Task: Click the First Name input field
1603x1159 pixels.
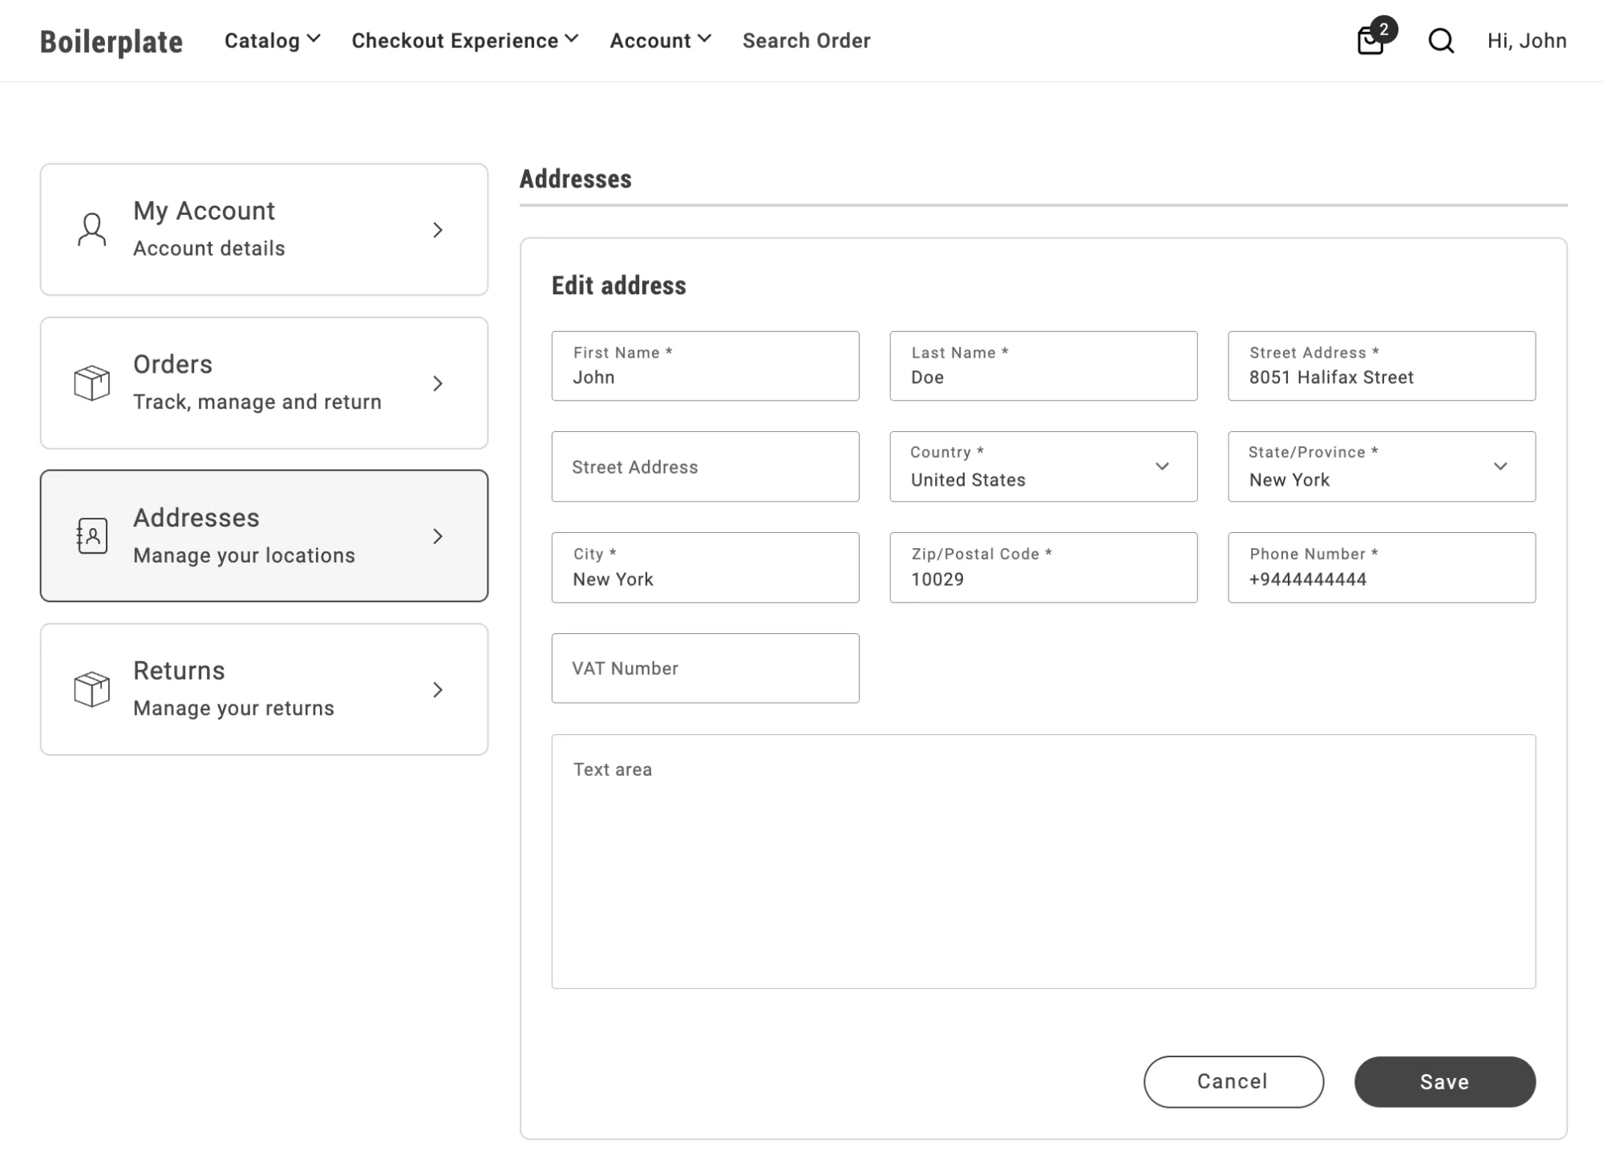Action: [x=704, y=365]
